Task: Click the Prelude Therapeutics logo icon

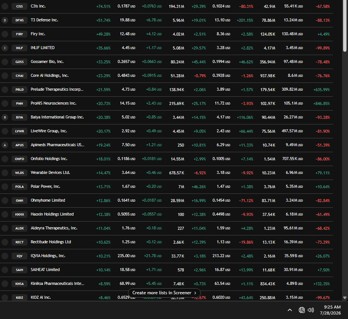Action: tap(5, 90)
